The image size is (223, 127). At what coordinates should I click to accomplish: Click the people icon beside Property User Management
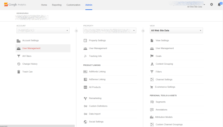click(x=85, y=49)
